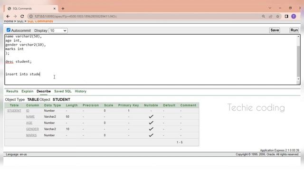The height and width of the screenshot is (171, 304).
Task: Click the Nullable checkmark in NAME row
Action: (x=151, y=116)
